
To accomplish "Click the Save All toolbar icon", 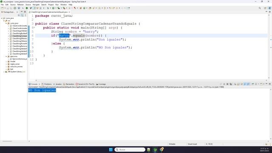I will coord(11,8).
